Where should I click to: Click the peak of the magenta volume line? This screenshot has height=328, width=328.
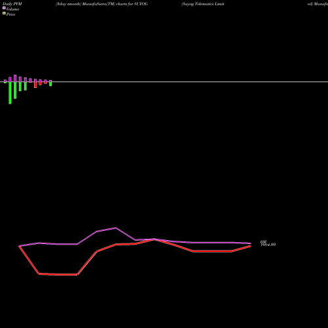tap(115, 228)
